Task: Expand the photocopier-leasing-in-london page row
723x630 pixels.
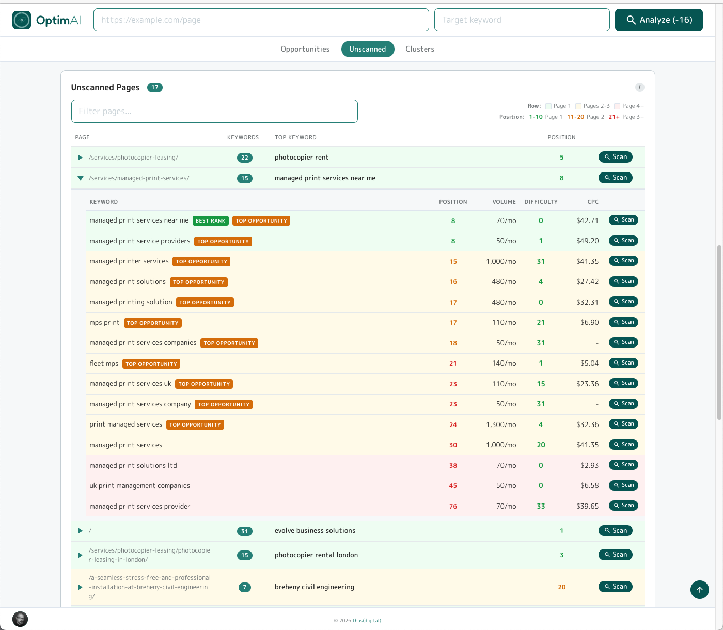Action: click(80, 555)
